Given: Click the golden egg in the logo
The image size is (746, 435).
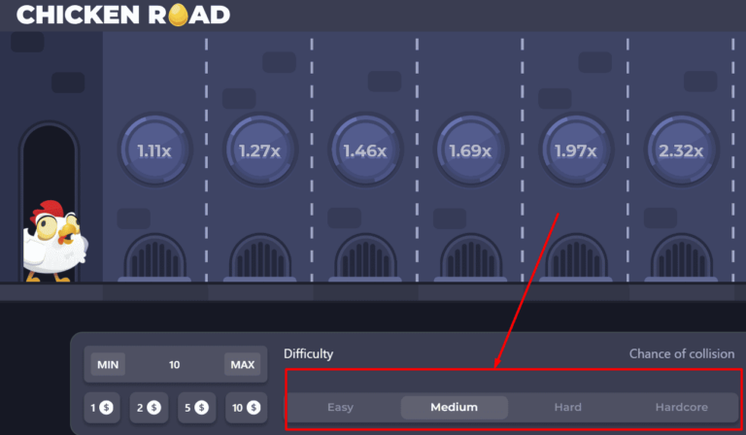Looking at the screenshot, I should click(179, 15).
